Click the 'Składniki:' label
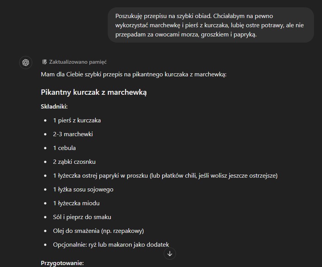 tap(54, 107)
